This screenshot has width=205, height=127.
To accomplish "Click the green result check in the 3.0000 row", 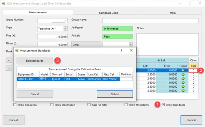I will click(x=183, y=91).
